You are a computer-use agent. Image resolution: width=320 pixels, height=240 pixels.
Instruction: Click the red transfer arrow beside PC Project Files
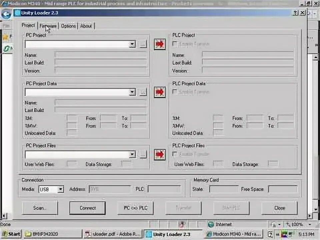(x=160, y=154)
